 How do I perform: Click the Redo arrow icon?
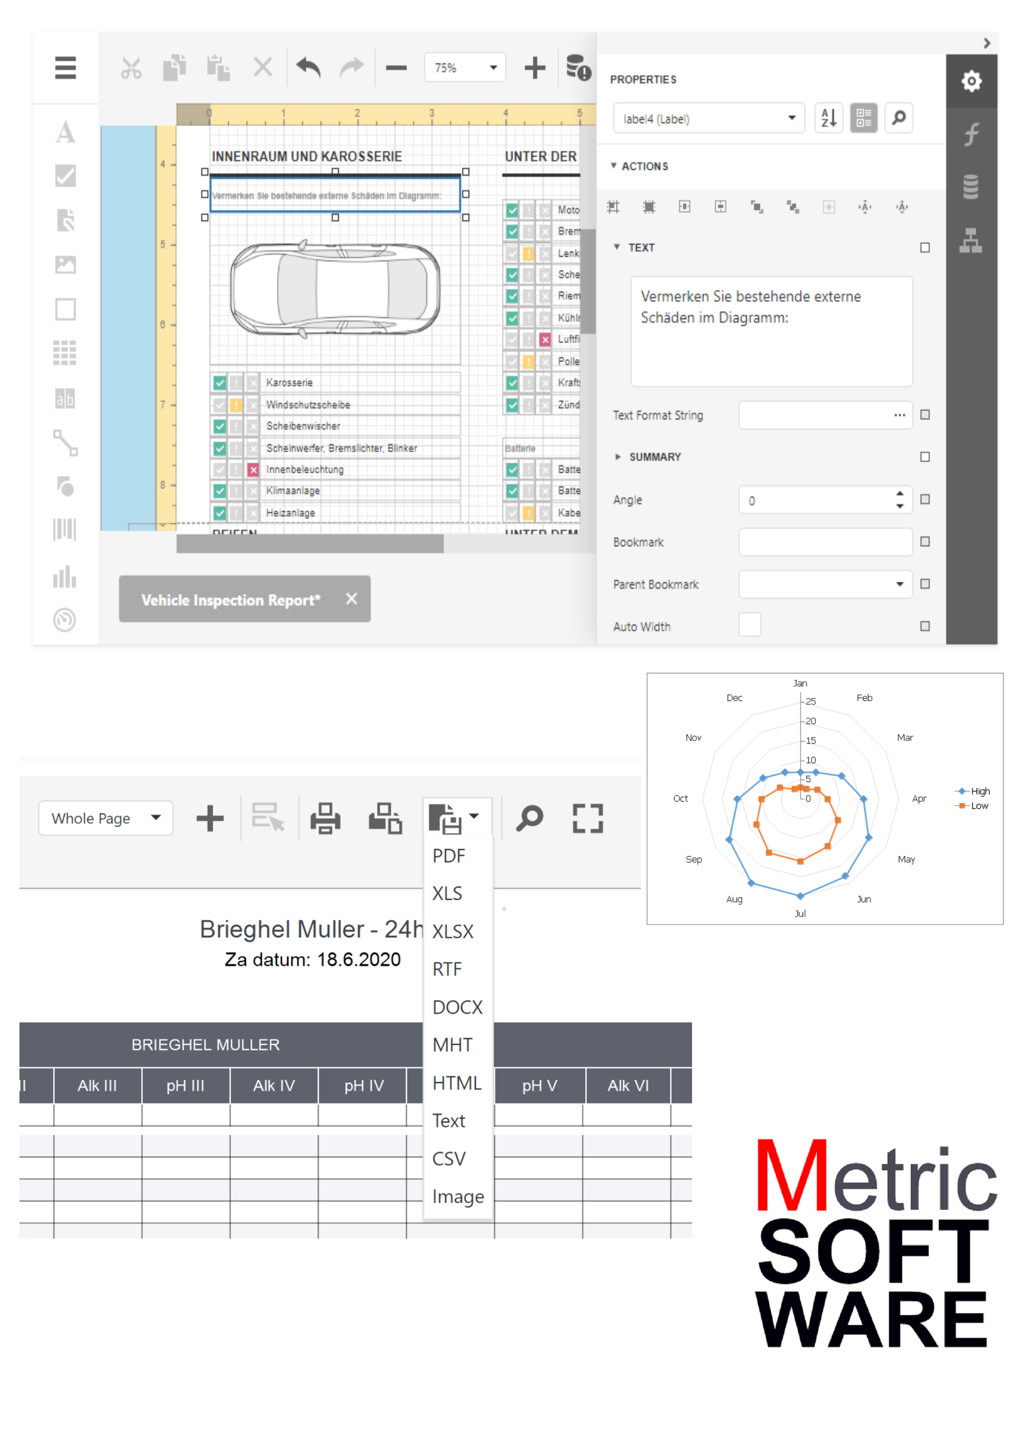[351, 67]
